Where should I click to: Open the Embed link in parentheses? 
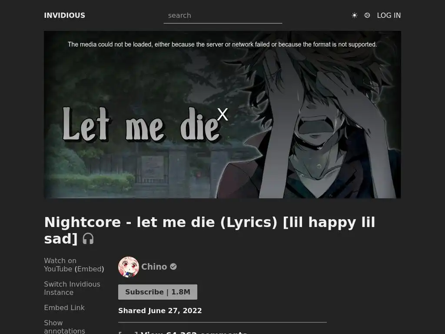point(90,269)
